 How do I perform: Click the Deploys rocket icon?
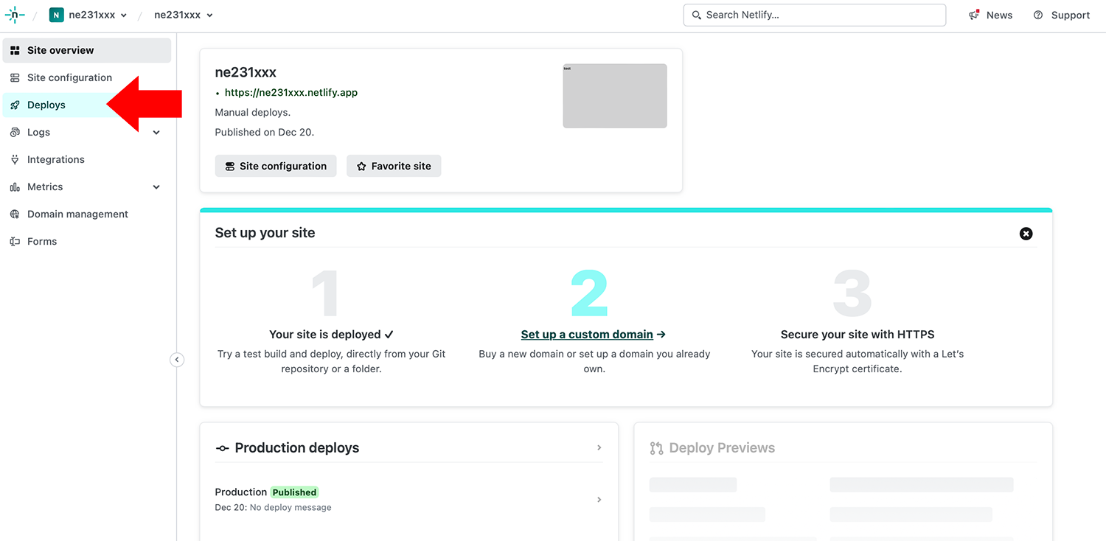tap(15, 105)
